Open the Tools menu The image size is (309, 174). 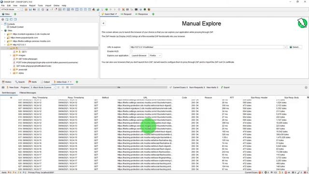click(40, 5)
